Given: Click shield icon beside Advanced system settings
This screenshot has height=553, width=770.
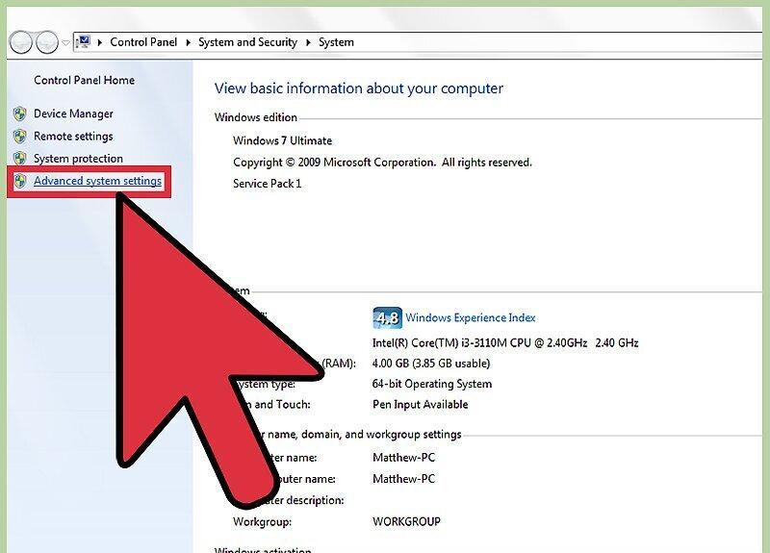Looking at the screenshot, I should pos(19,181).
